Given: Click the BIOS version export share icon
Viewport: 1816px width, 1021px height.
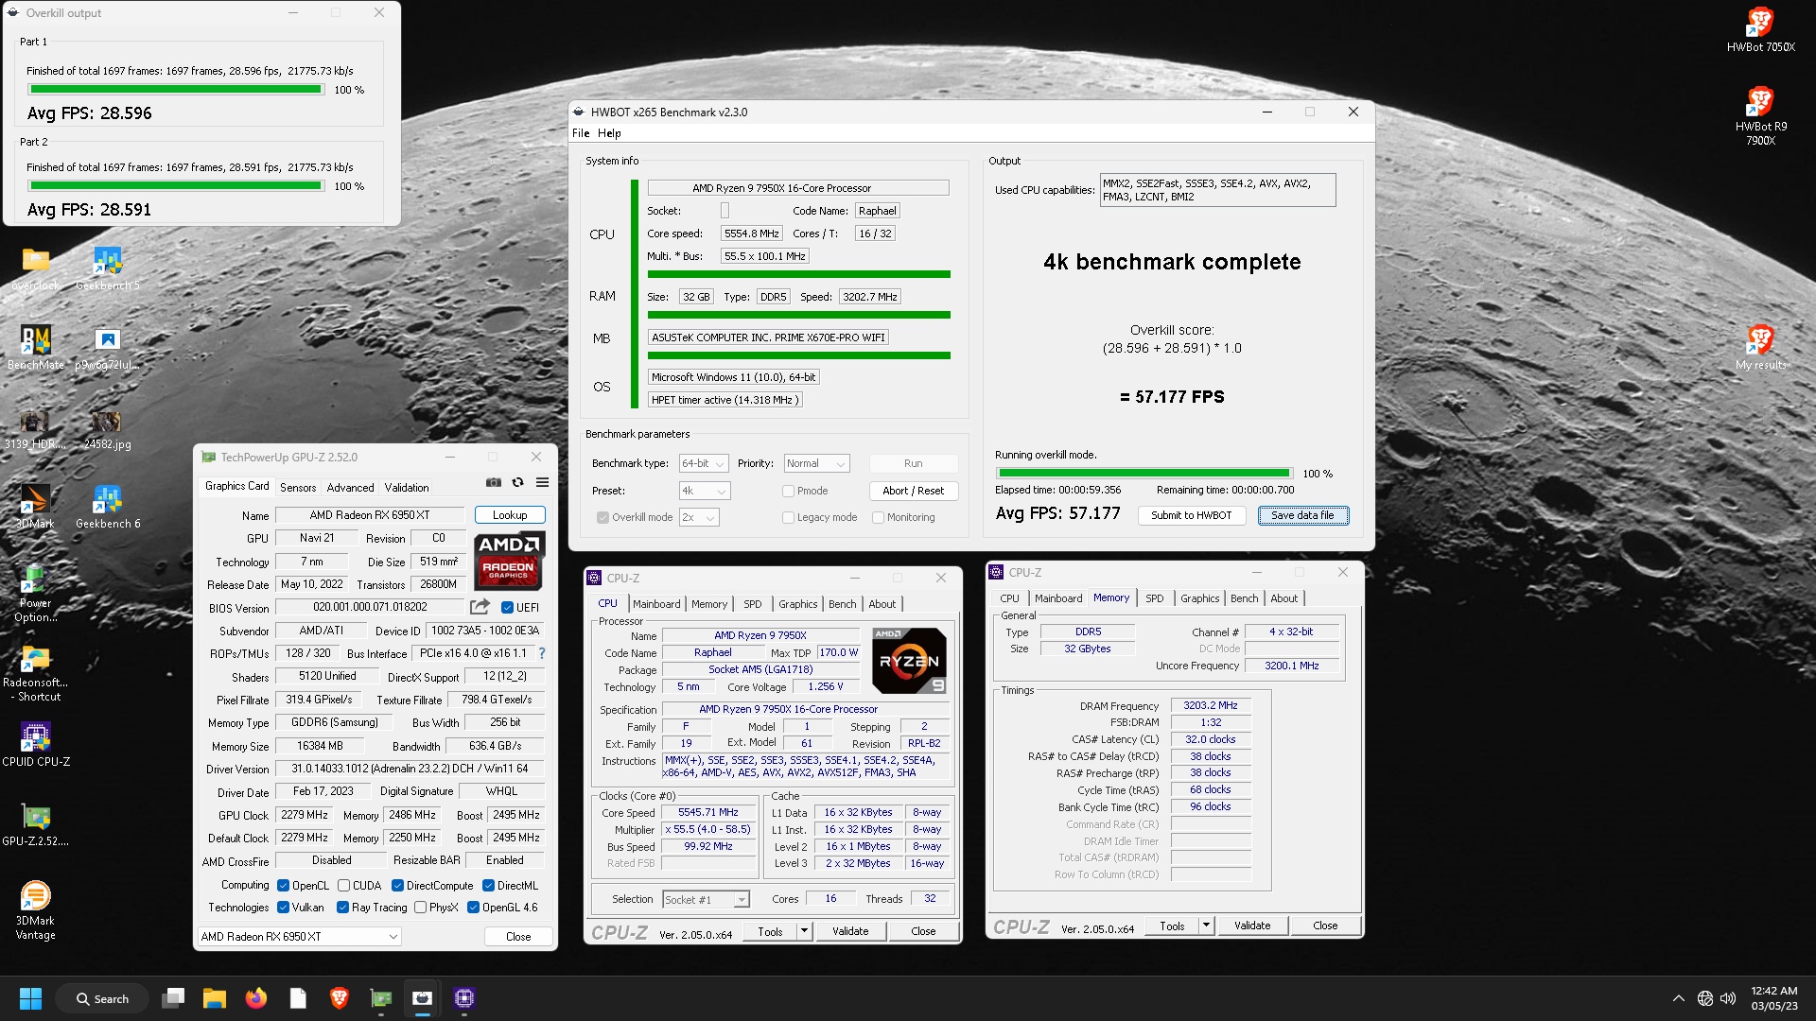Looking at the screenshot, I should pos(480,607).
